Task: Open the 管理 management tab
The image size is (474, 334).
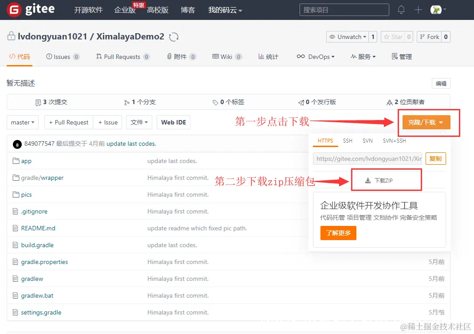Action: click(x=402, y=57)
